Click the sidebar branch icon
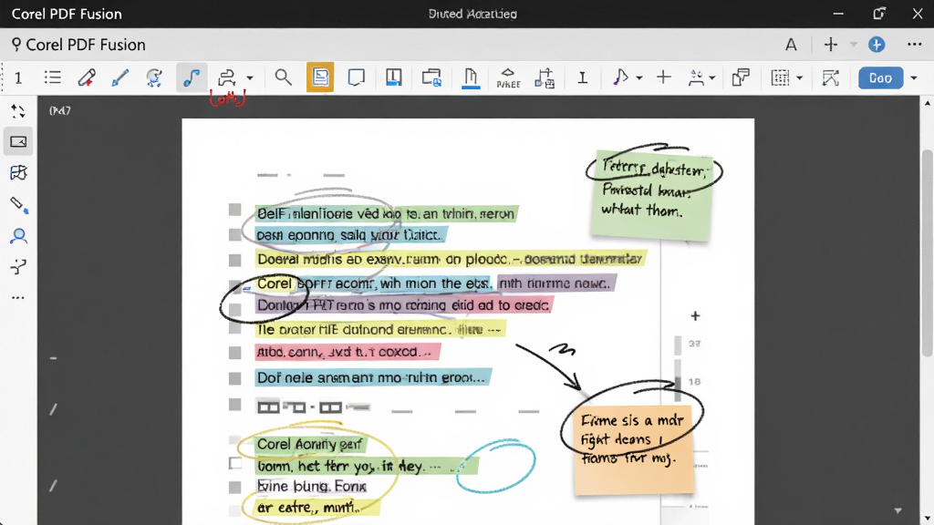 pyautogui.click(x=18, y=267)
